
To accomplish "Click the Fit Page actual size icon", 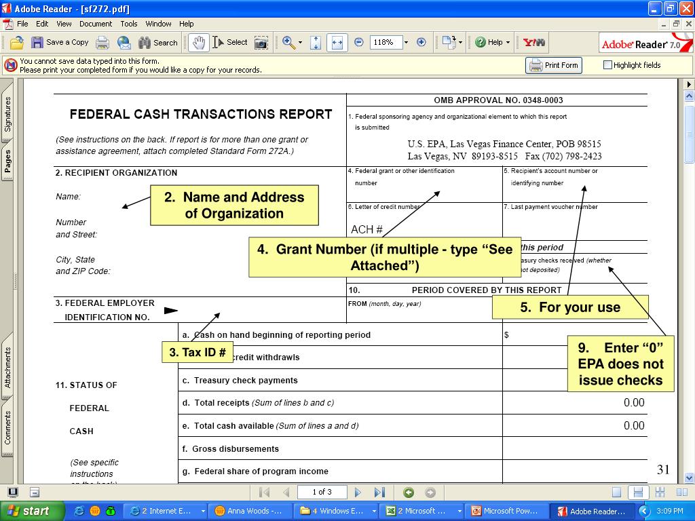I will [316, 43].
